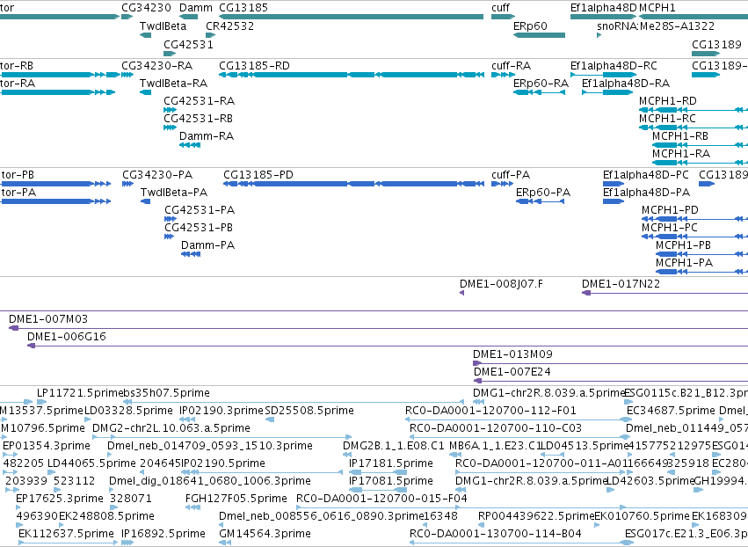Select the CG34230-PA protein label
This screenshot has width=748, height=547.
(157, 175)
